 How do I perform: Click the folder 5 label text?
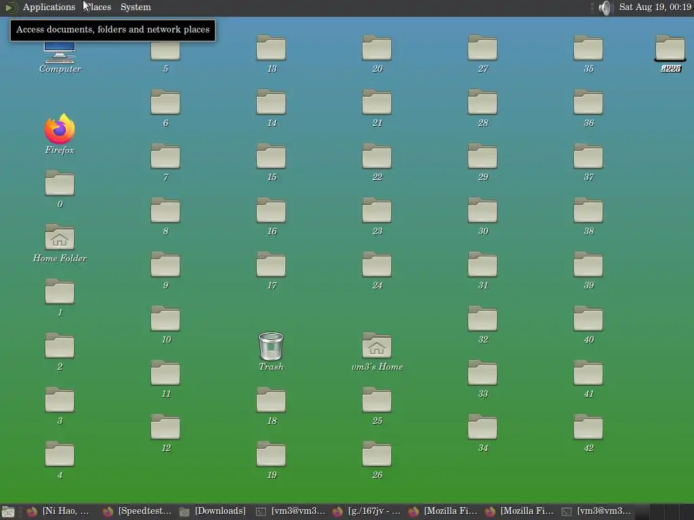coord(165,68)
